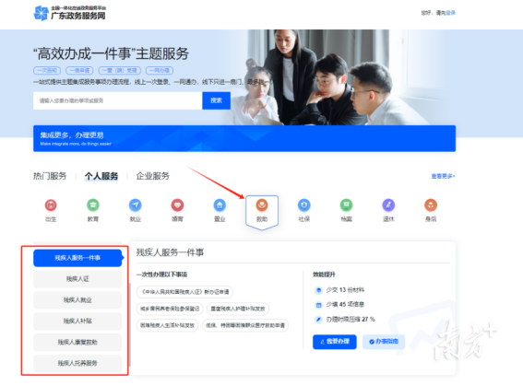Focus the service search input field
This screenshot has width=523, height=386.
(118, 100)
